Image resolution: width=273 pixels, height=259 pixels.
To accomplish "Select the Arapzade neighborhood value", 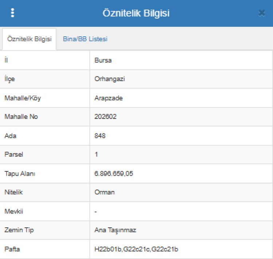I will click(108, 98).
